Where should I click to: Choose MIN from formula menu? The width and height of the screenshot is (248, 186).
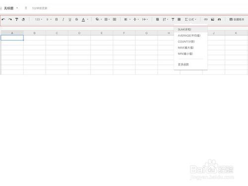(x=190, y=54)
